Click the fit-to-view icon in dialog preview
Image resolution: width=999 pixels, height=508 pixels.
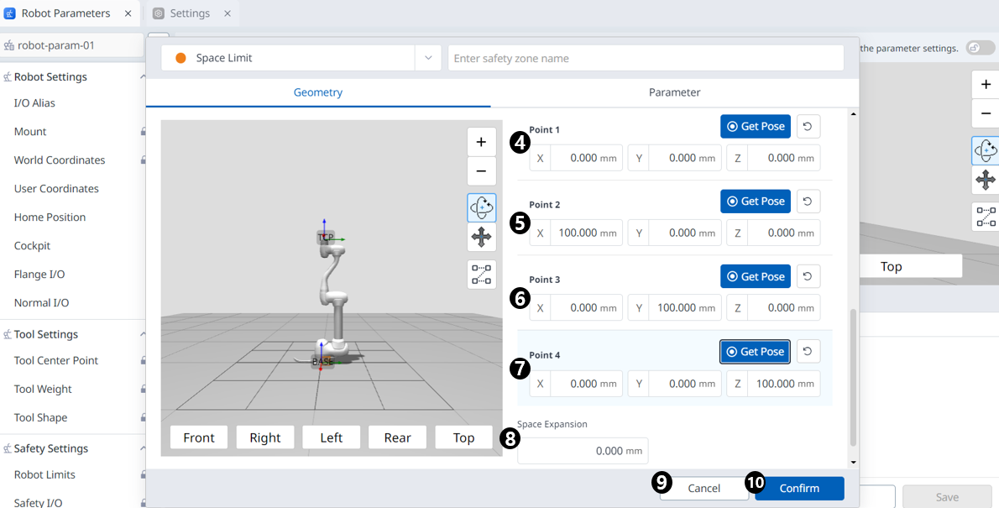[x=481, y=275]
